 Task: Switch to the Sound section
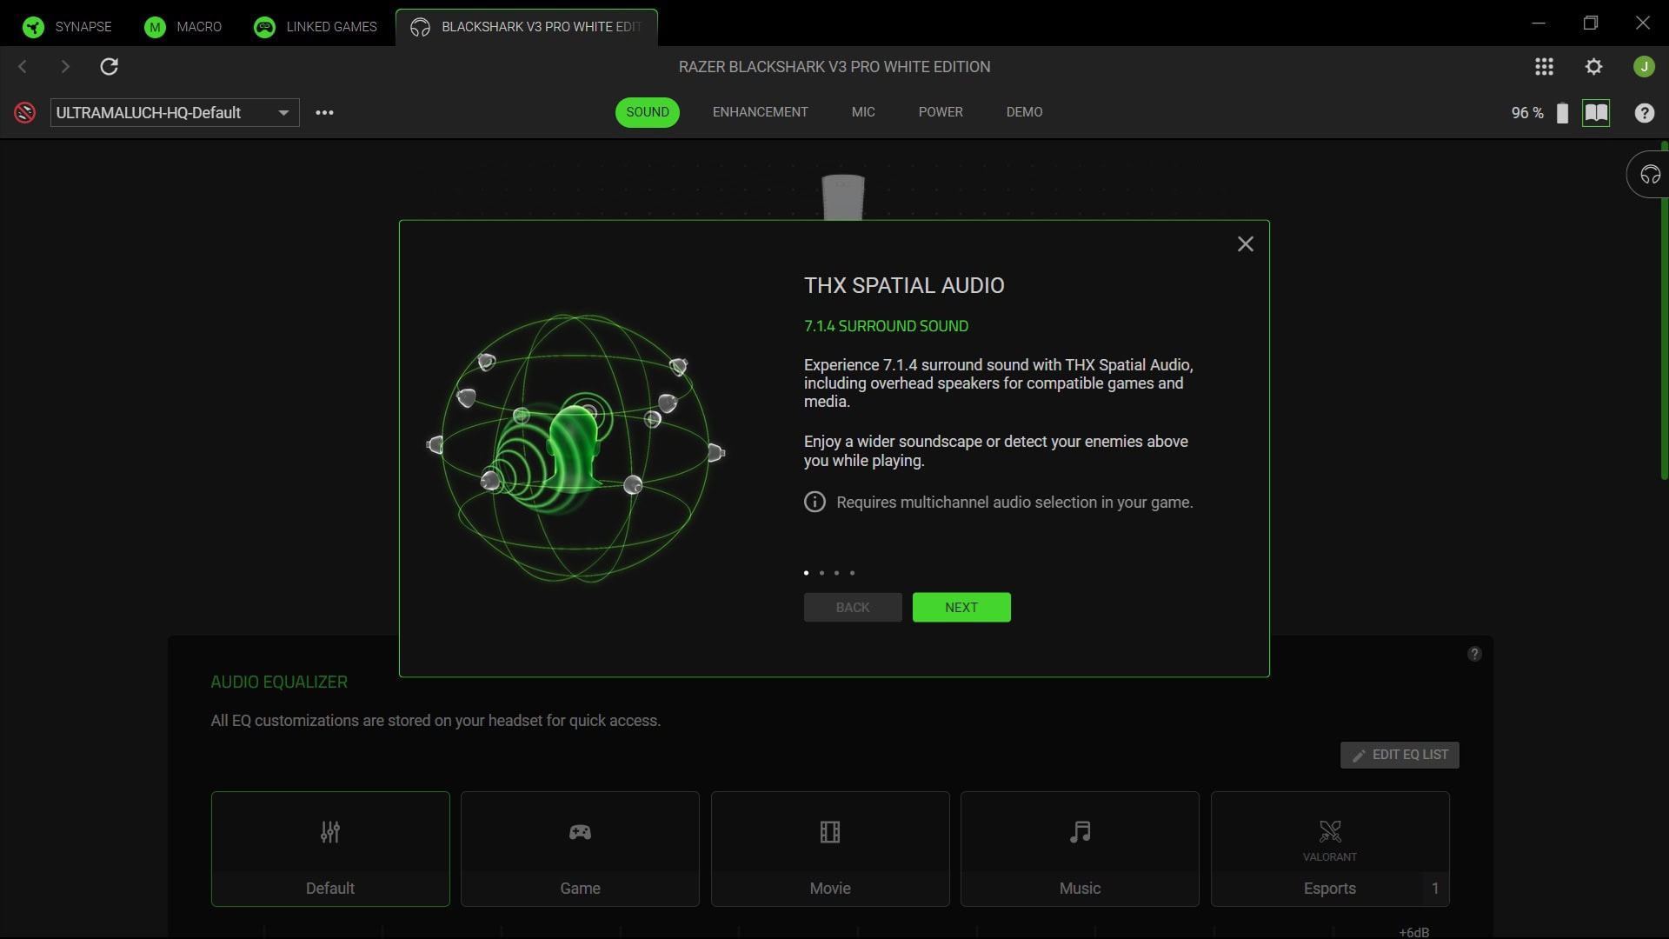(x=648, y=112)
